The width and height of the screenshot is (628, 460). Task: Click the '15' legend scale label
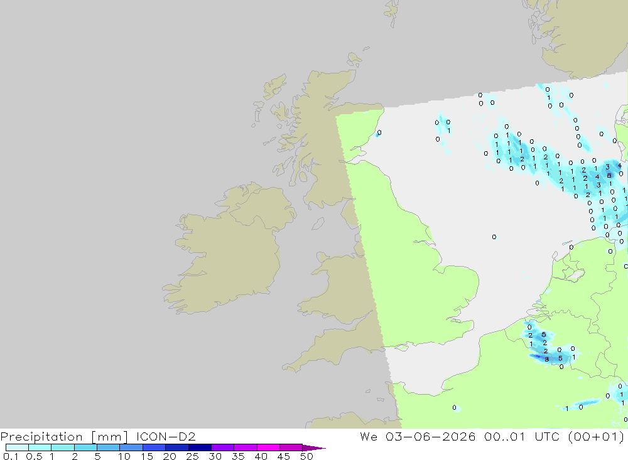coord(147,456)
